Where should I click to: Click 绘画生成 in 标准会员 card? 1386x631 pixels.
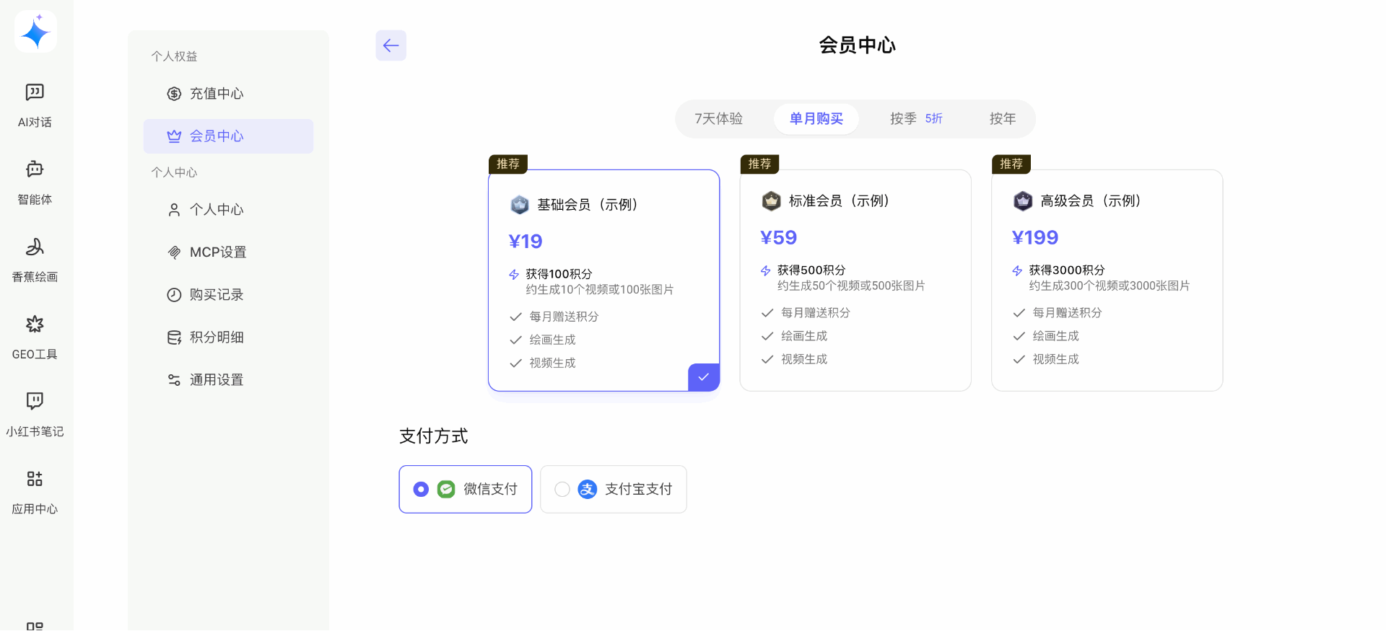tap(804, 337)
